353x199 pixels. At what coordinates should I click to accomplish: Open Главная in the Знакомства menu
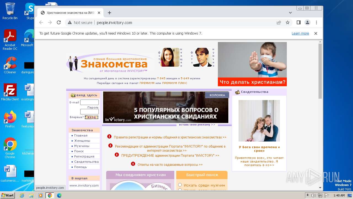click(81, 135)
